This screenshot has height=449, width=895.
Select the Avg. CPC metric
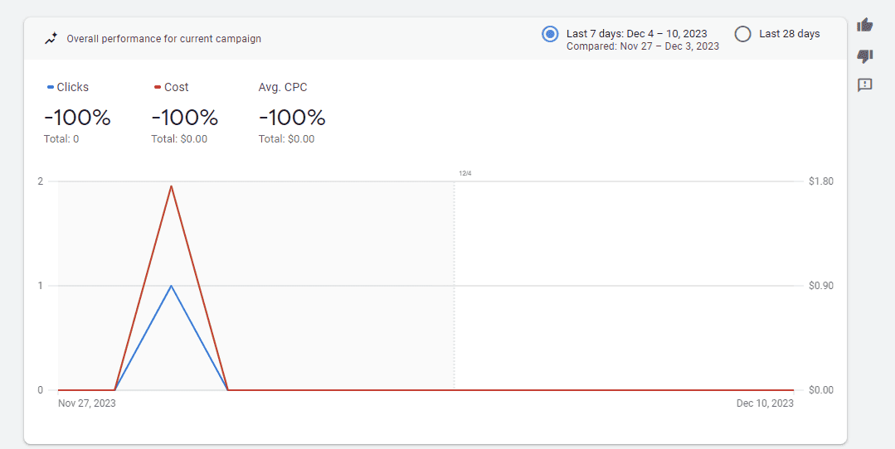tap(283, 87)
